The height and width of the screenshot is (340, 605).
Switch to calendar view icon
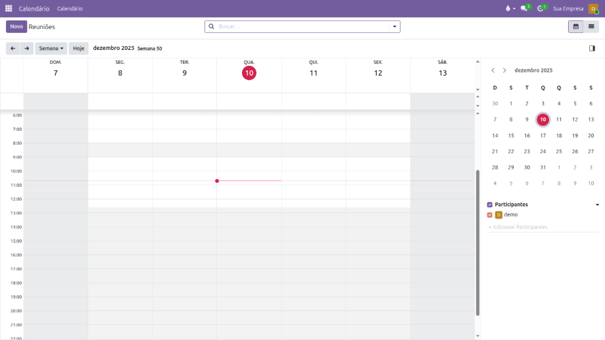(x=576, y=26)
